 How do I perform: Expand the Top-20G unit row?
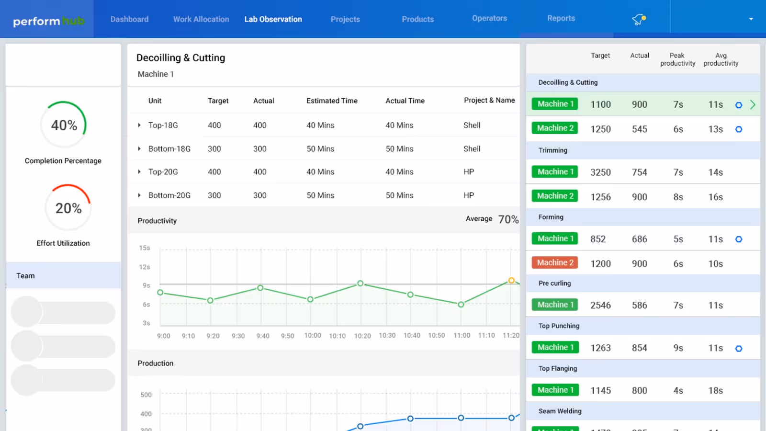[x=139, y=172]
